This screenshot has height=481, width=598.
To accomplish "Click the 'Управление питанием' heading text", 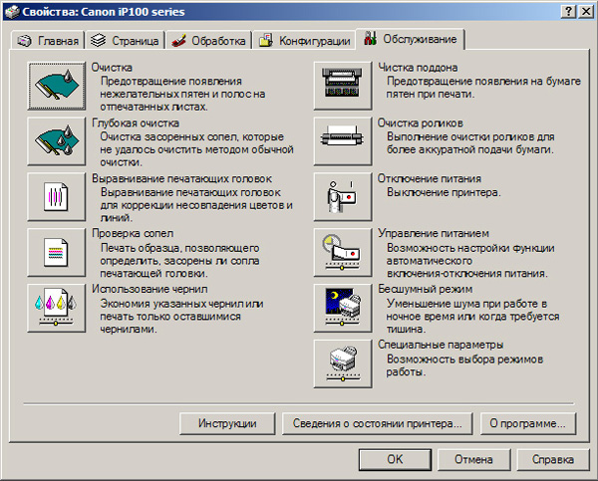I will coord(434,233).
